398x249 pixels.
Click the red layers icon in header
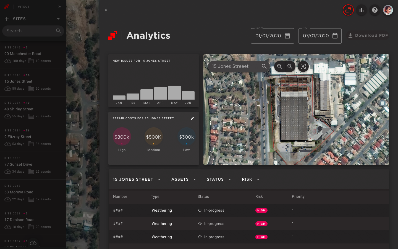click(x=348, y=10)
